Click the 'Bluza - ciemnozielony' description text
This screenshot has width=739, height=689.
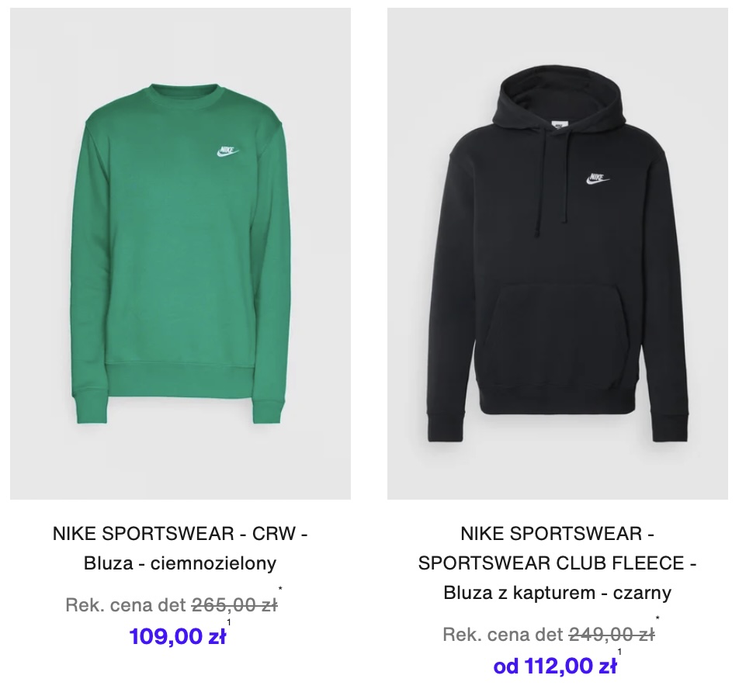[180, 563]
